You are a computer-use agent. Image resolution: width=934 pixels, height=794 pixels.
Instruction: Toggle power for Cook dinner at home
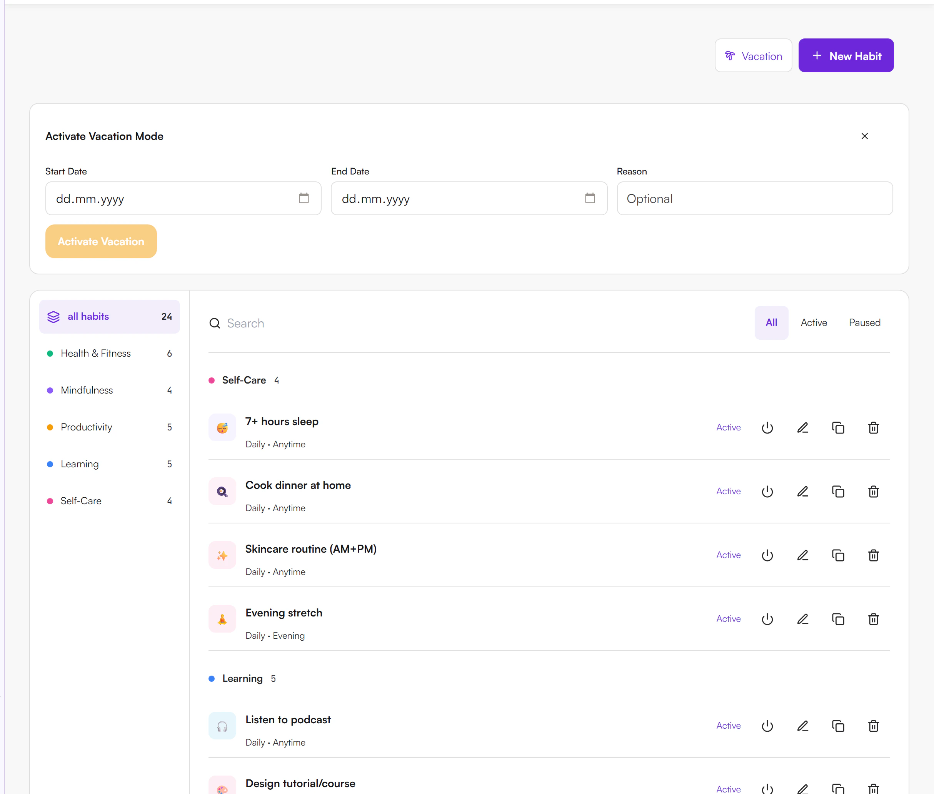pos(767,492)
